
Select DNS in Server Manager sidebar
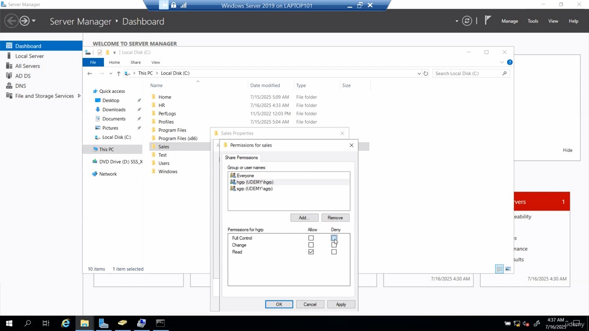tap(21, 86)
